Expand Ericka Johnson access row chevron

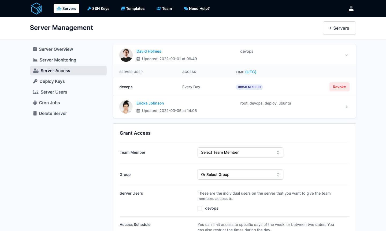pyautogui.click(x=347, y=107)
